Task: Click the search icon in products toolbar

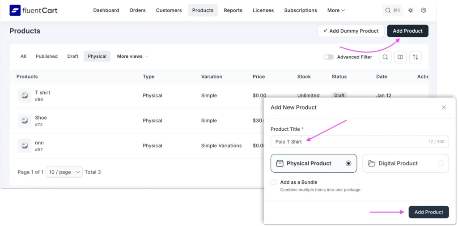Action: (x=385, y=57)
